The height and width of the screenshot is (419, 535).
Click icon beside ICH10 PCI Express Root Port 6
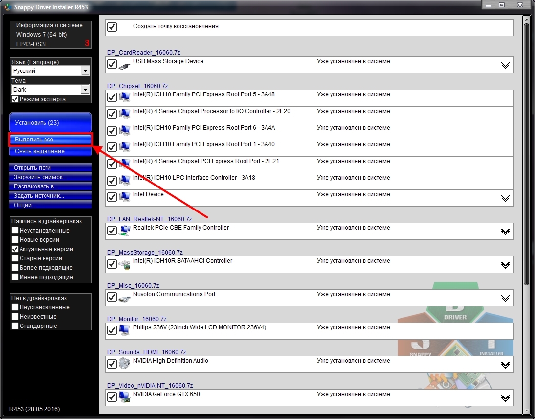coord(125,131)
